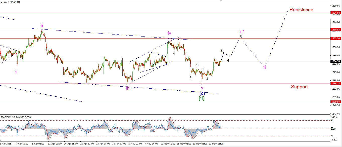Click the arrow icon beside XAUUSD title
The height and width of the screenshot is (147, 342).
2,2
